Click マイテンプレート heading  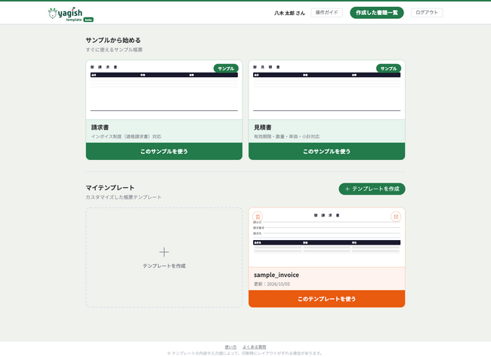pyautogui.click(x=110, y=187)
